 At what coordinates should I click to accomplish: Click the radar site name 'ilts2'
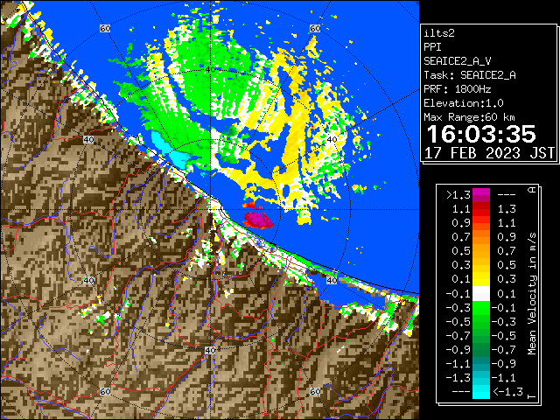[x=439, y=33]
